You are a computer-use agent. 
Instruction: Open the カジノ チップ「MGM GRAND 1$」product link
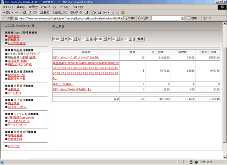[71, 89]
